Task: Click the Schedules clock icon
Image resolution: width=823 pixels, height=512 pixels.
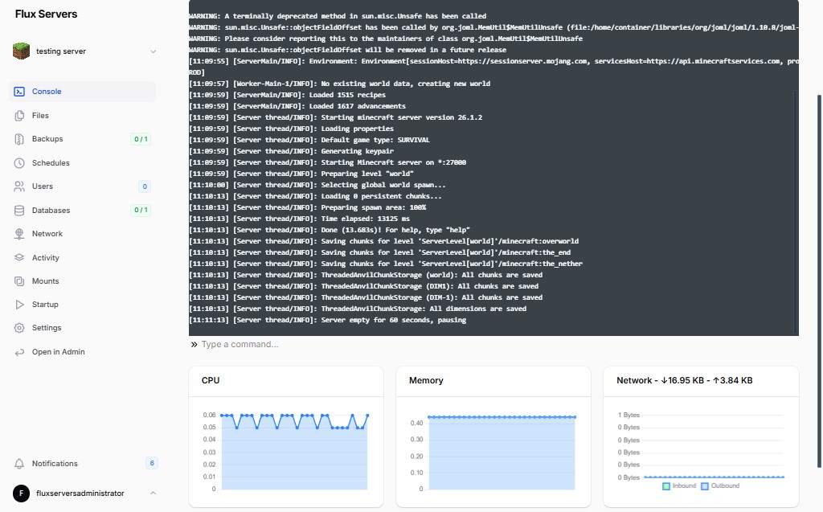Action: click(x=19, y=163)
